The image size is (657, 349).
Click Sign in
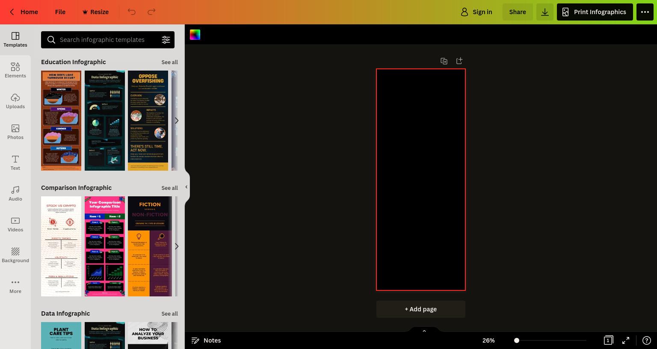[x=476, y=12]
